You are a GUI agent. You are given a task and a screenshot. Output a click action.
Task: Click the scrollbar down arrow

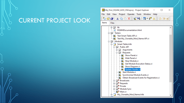170,95
